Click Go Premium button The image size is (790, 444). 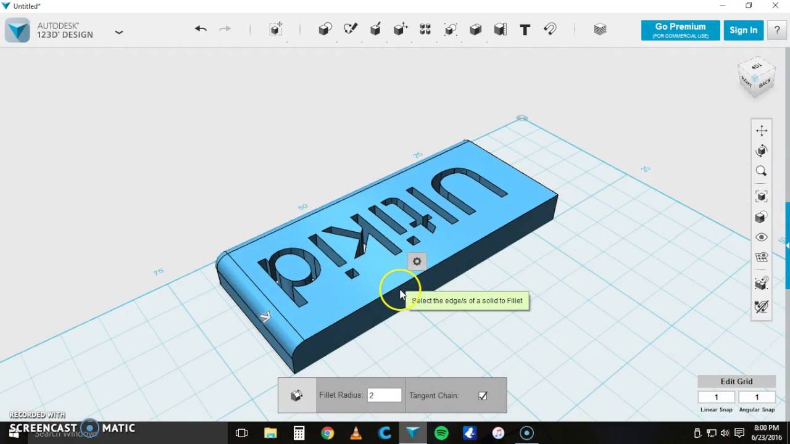(x=680, y=30)
